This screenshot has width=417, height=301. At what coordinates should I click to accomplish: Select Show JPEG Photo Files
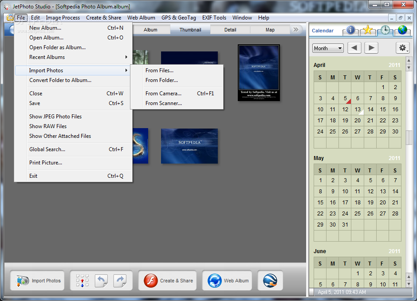pyautogui.click(x=73, y=116)
